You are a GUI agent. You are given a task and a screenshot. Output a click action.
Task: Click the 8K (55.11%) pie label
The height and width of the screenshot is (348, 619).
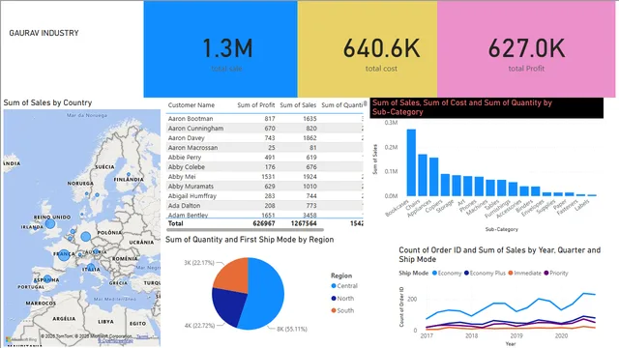click(292, 329)
